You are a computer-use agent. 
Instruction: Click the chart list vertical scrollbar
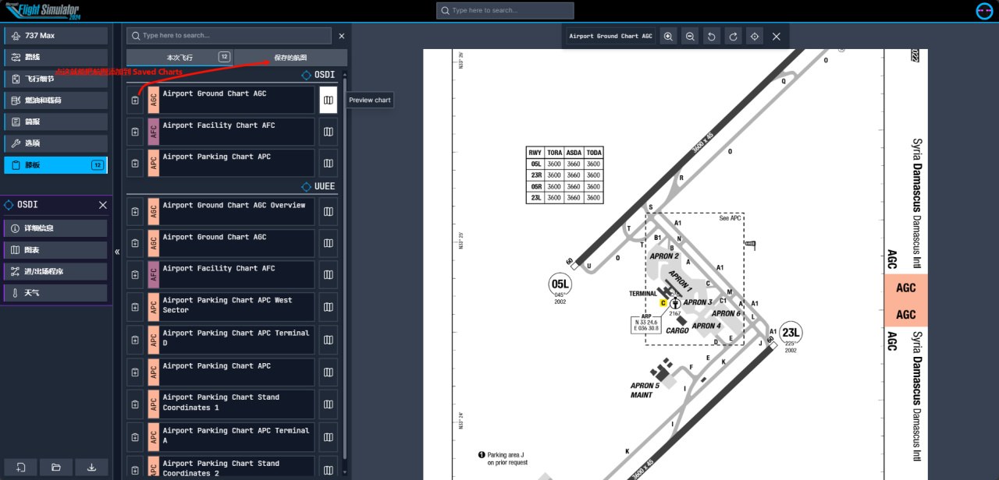(345, 265)
